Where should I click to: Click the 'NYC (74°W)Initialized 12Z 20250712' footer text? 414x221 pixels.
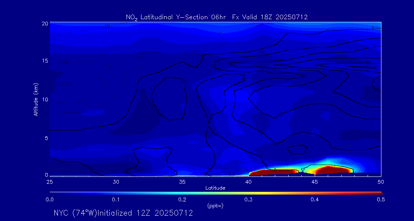pos(123,213)
